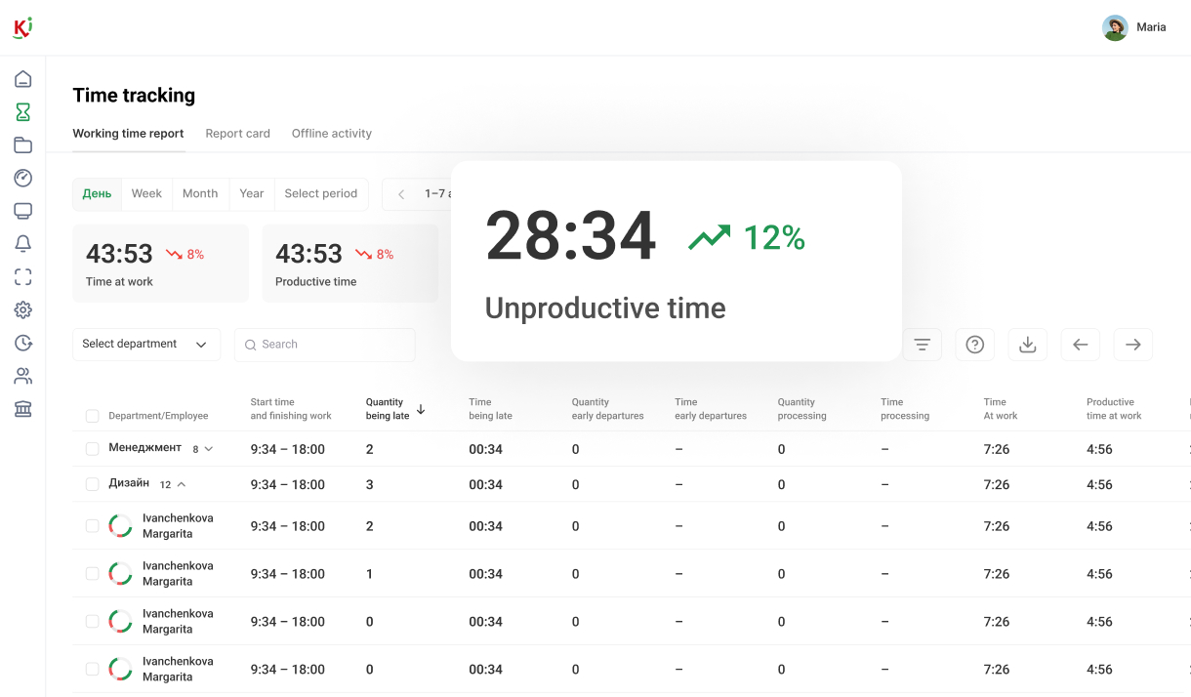Open the help question-mark icon
1191x697 pixels.
click(x=974, y=344)
